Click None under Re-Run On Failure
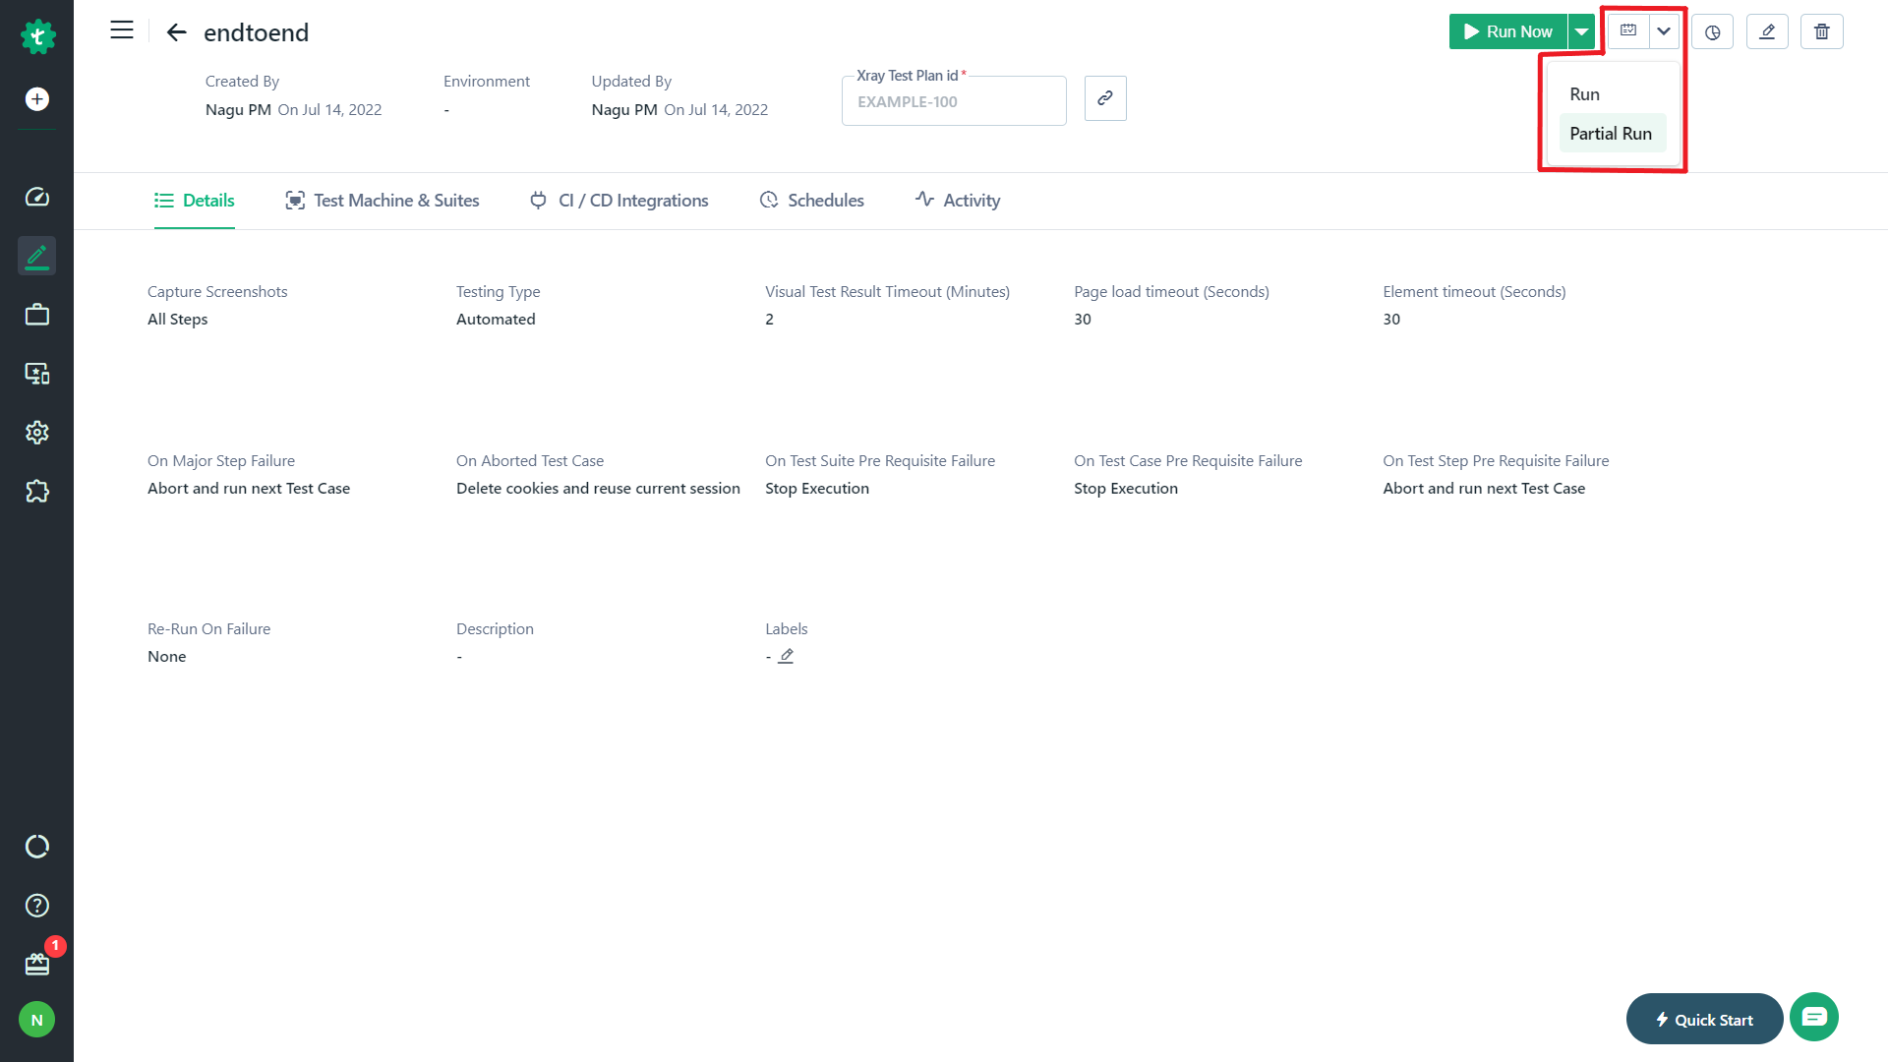 click(x=167, y=657)
